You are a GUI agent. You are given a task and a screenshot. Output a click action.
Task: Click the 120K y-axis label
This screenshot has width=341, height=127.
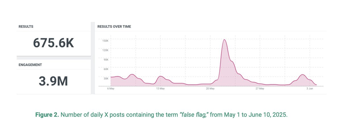click(105, 50)
